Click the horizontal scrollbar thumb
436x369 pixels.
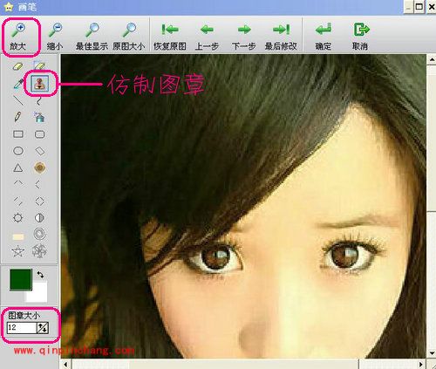[x=215, y=364]
